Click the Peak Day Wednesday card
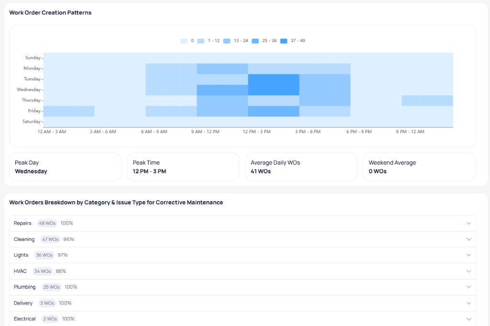This screenshot has height=326, width=490. (65, 167)
